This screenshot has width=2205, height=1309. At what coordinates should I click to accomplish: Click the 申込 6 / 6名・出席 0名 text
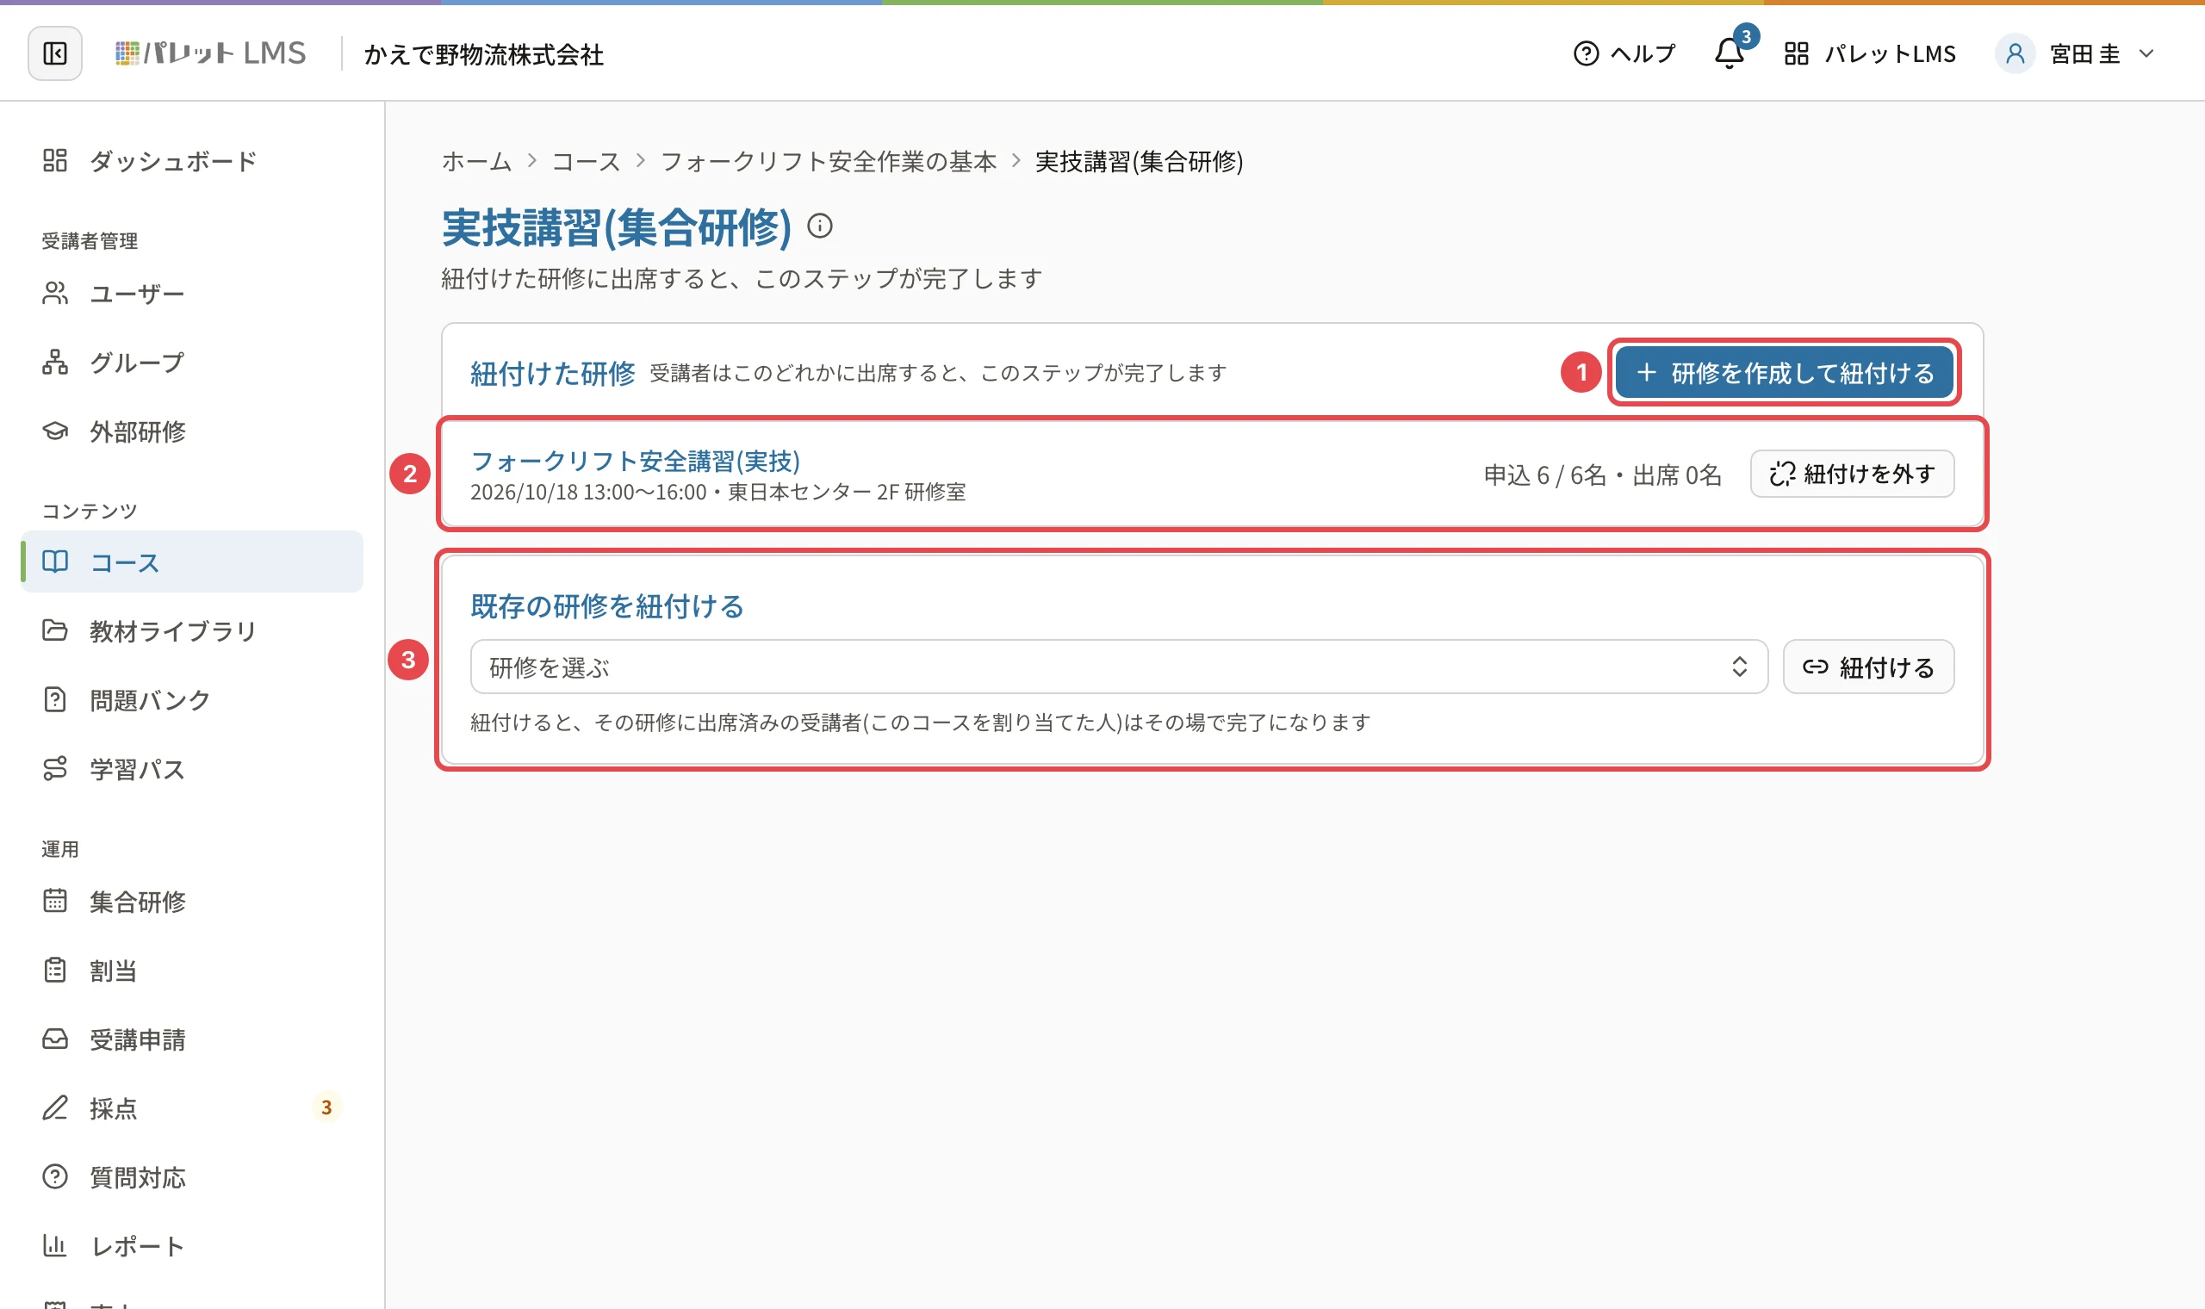point(1603,475)
